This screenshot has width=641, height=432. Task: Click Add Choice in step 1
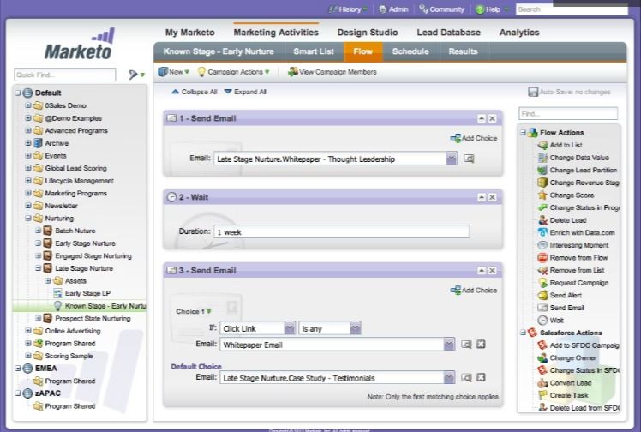(x=474, y=138)
